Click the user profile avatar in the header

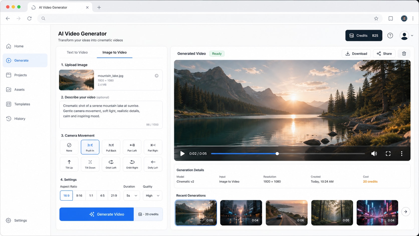pyautogui.click(x=404, y=36)
